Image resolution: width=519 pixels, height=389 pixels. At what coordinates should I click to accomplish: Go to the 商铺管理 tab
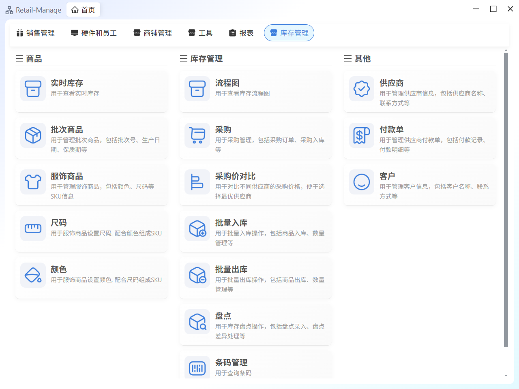coord(153,33)
